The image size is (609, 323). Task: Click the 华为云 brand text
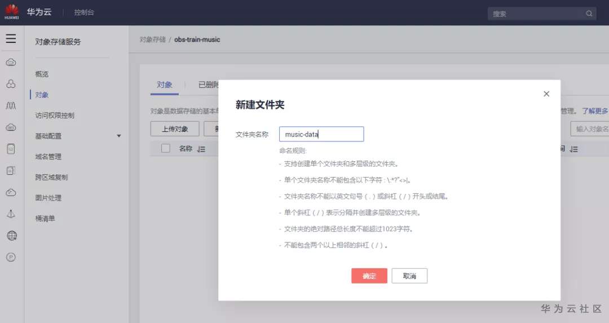pos(39,12)
